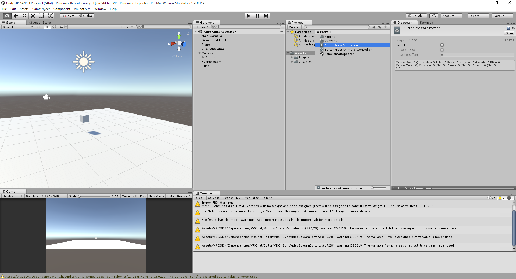Enable the Loop Time checkbox

tap(442, 45)
